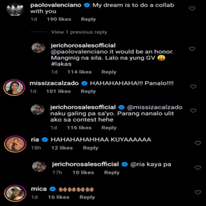Screen dimensions: 206x206
Task: View ria's story avatar
Action: 15,144
